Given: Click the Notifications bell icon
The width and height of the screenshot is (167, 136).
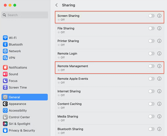Looking at the screenshot, I should pyautogui.click(x=5, y=68).
